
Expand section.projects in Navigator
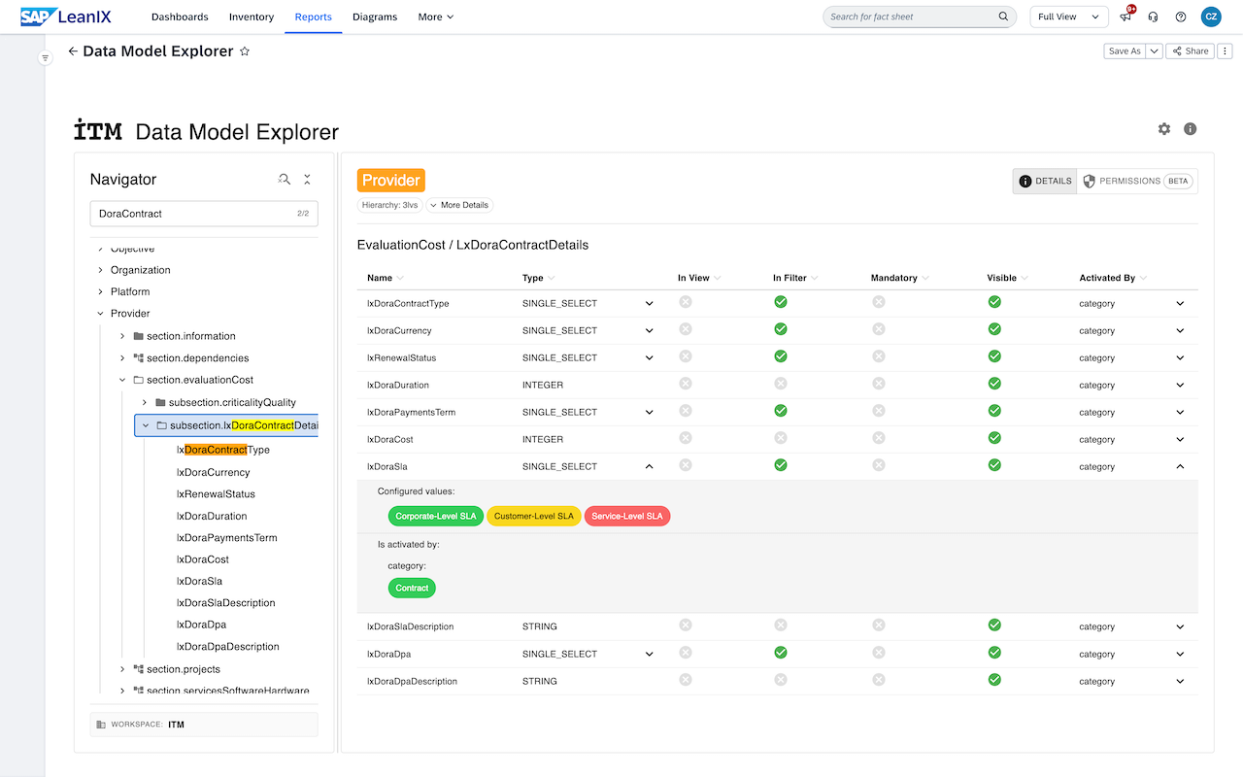point(122,669)
